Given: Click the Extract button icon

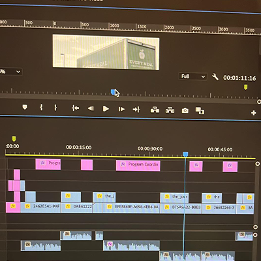Looking at the screenshot, I should pos(170,110).
